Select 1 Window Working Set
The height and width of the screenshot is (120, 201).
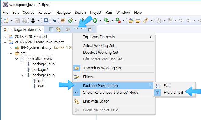[114, 68]
